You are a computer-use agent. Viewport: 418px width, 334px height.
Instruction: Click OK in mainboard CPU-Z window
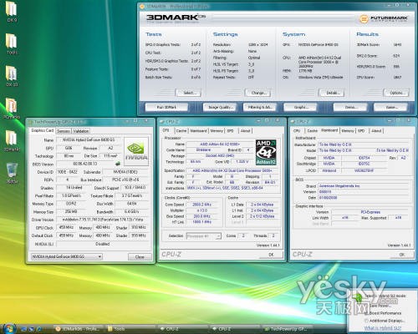[402, 255]
